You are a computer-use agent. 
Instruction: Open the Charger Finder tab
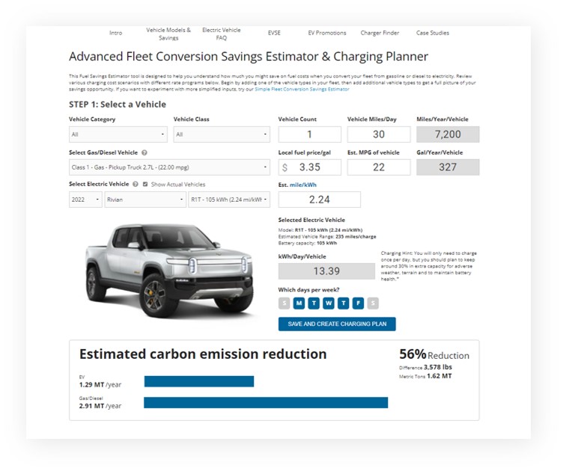point(380,33)
